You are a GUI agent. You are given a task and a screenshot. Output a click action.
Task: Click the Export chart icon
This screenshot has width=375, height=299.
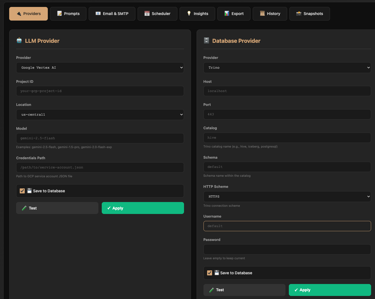227,13
